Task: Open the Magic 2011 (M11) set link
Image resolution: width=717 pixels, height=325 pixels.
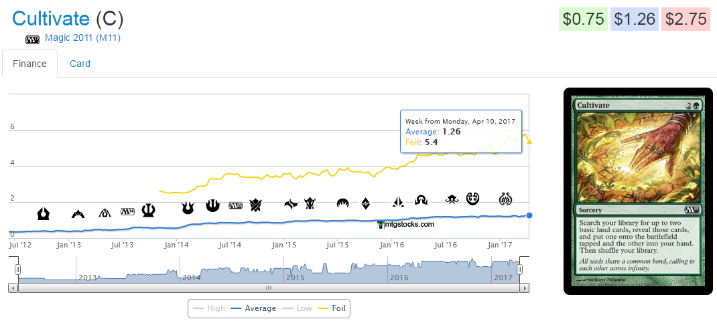Action: pos(83,38)
